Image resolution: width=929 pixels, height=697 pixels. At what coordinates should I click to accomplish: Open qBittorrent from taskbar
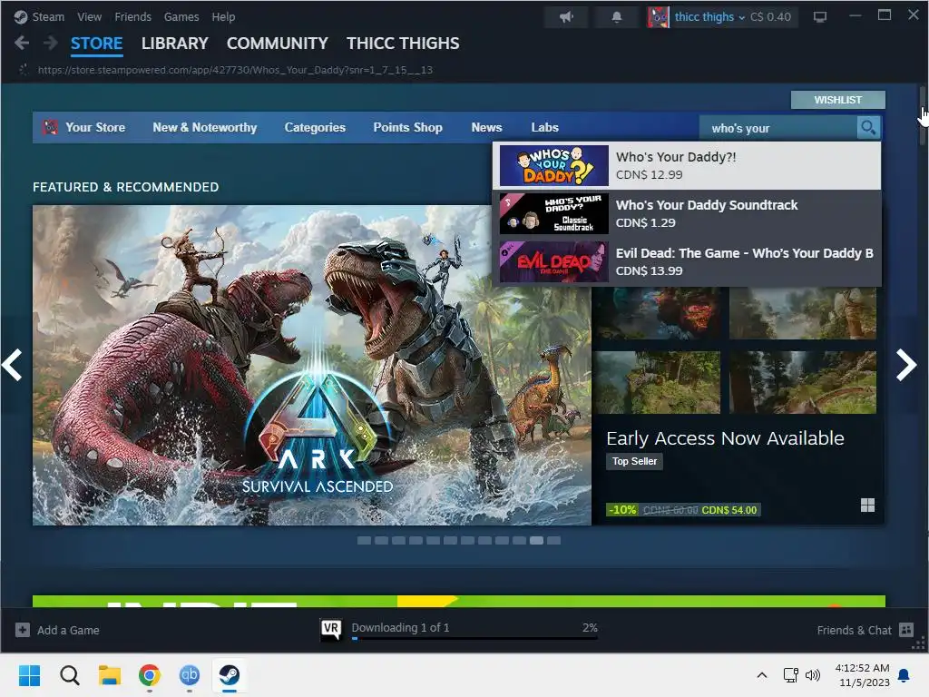coord(189,675)
